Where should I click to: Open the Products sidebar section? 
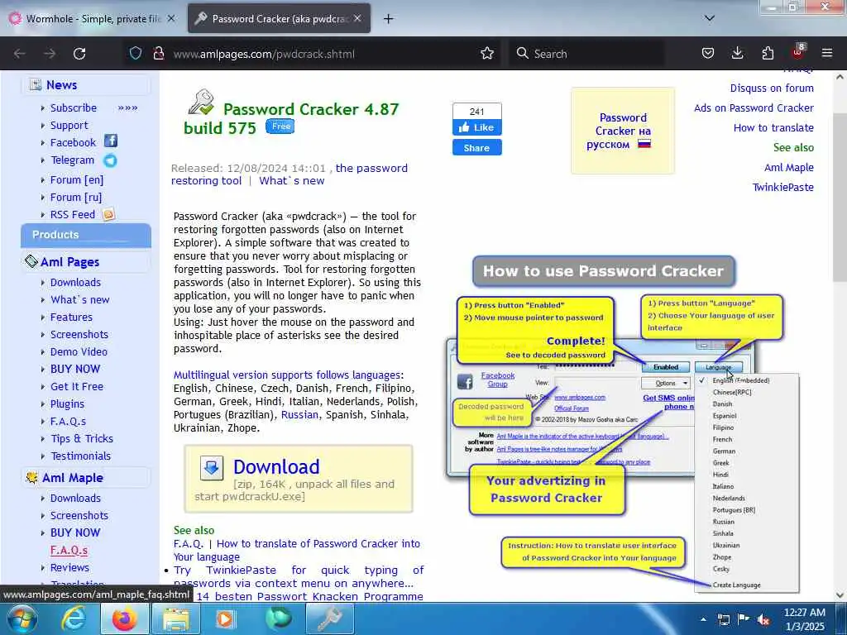pyautogui.click(x=86, y=235)
